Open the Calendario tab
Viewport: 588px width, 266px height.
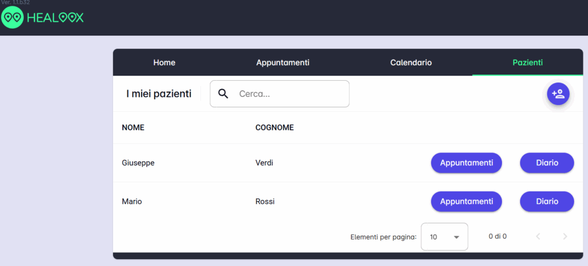[x=411, y=62]
